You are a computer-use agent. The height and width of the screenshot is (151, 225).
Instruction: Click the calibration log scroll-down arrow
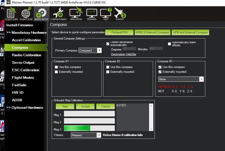click(151, 129)
